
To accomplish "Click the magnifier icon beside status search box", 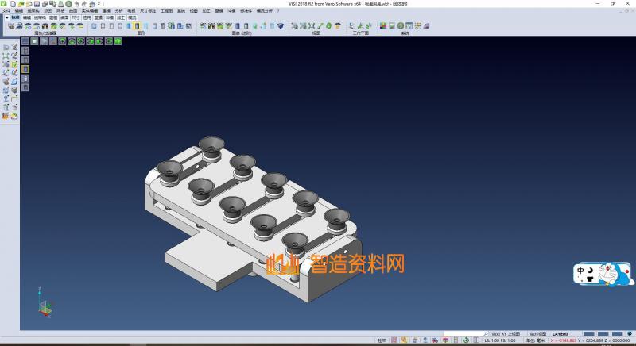I will pyautogui.click(x=486, y=334).
